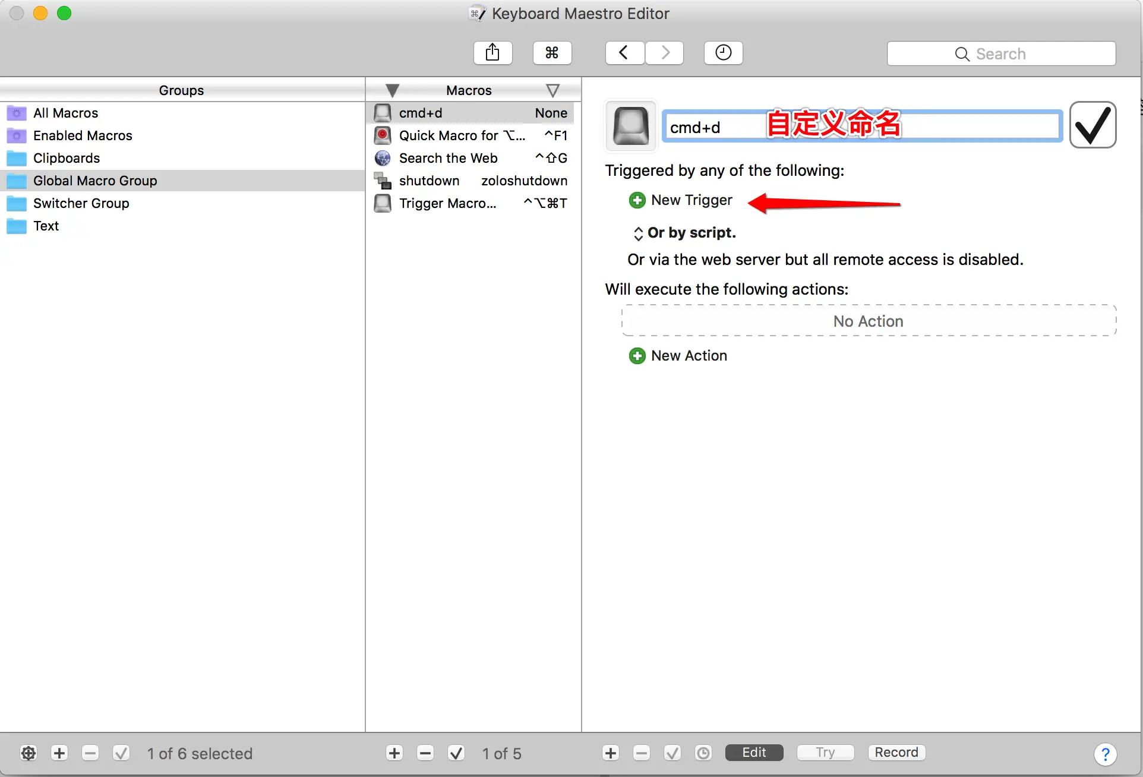Click the filled sort triangle in the Macros header
Viewport: 1143px width, 777px height.
[392, 90]
